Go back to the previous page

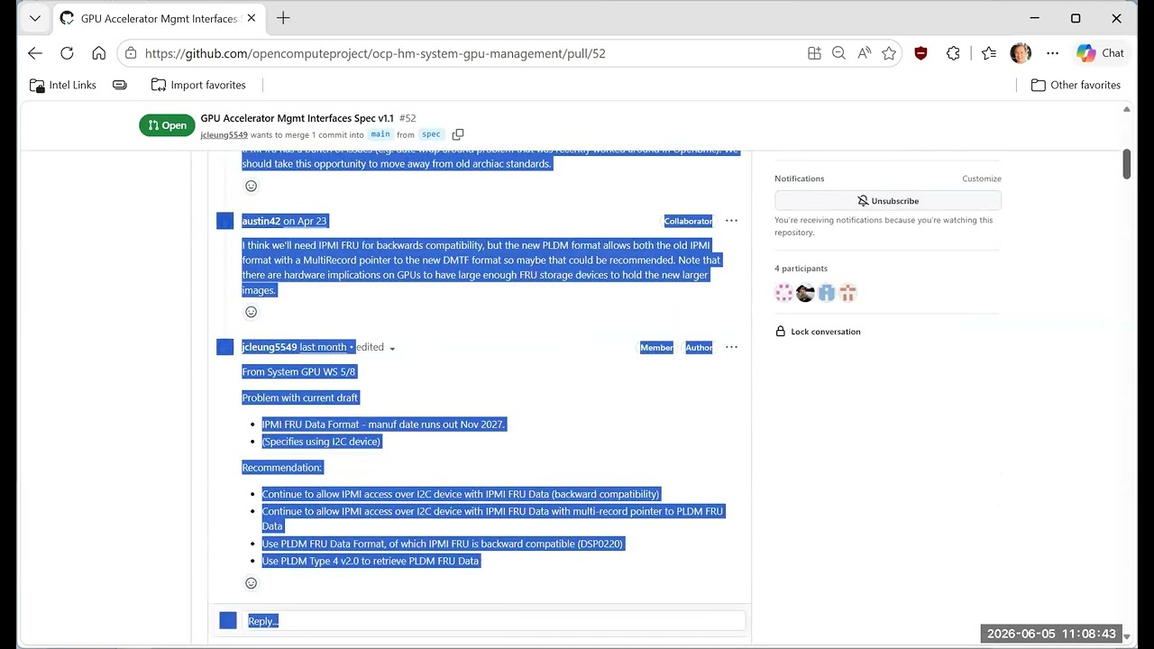point(34,53)
